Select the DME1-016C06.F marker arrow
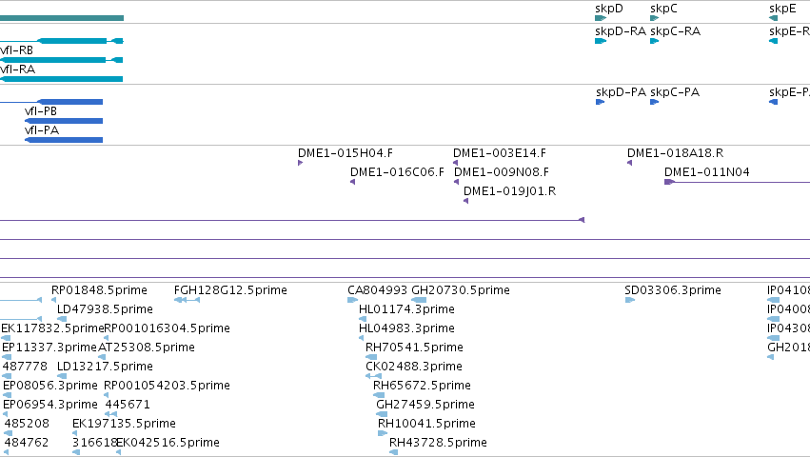The height and width of the screenshot is (457, 810). (352, 182)
